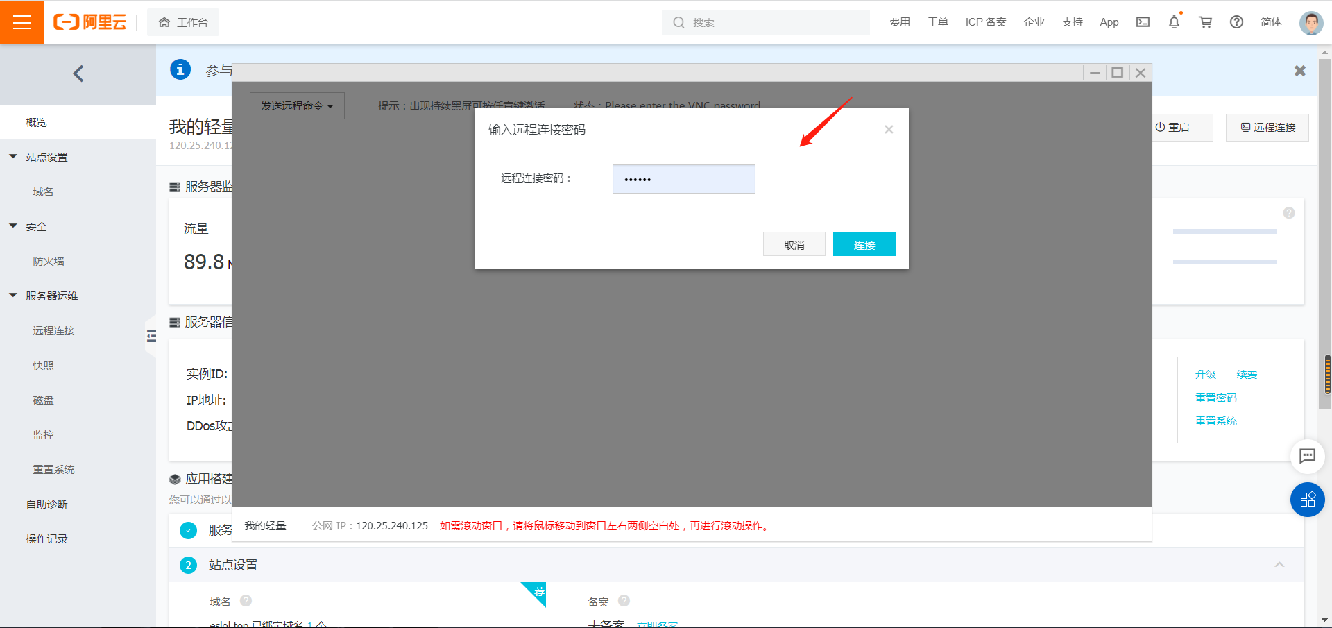Cancel the password dialog with 取消
The height and width of the screenshot is (628, 1332).
pyautogui.click(x=794, y=244)
